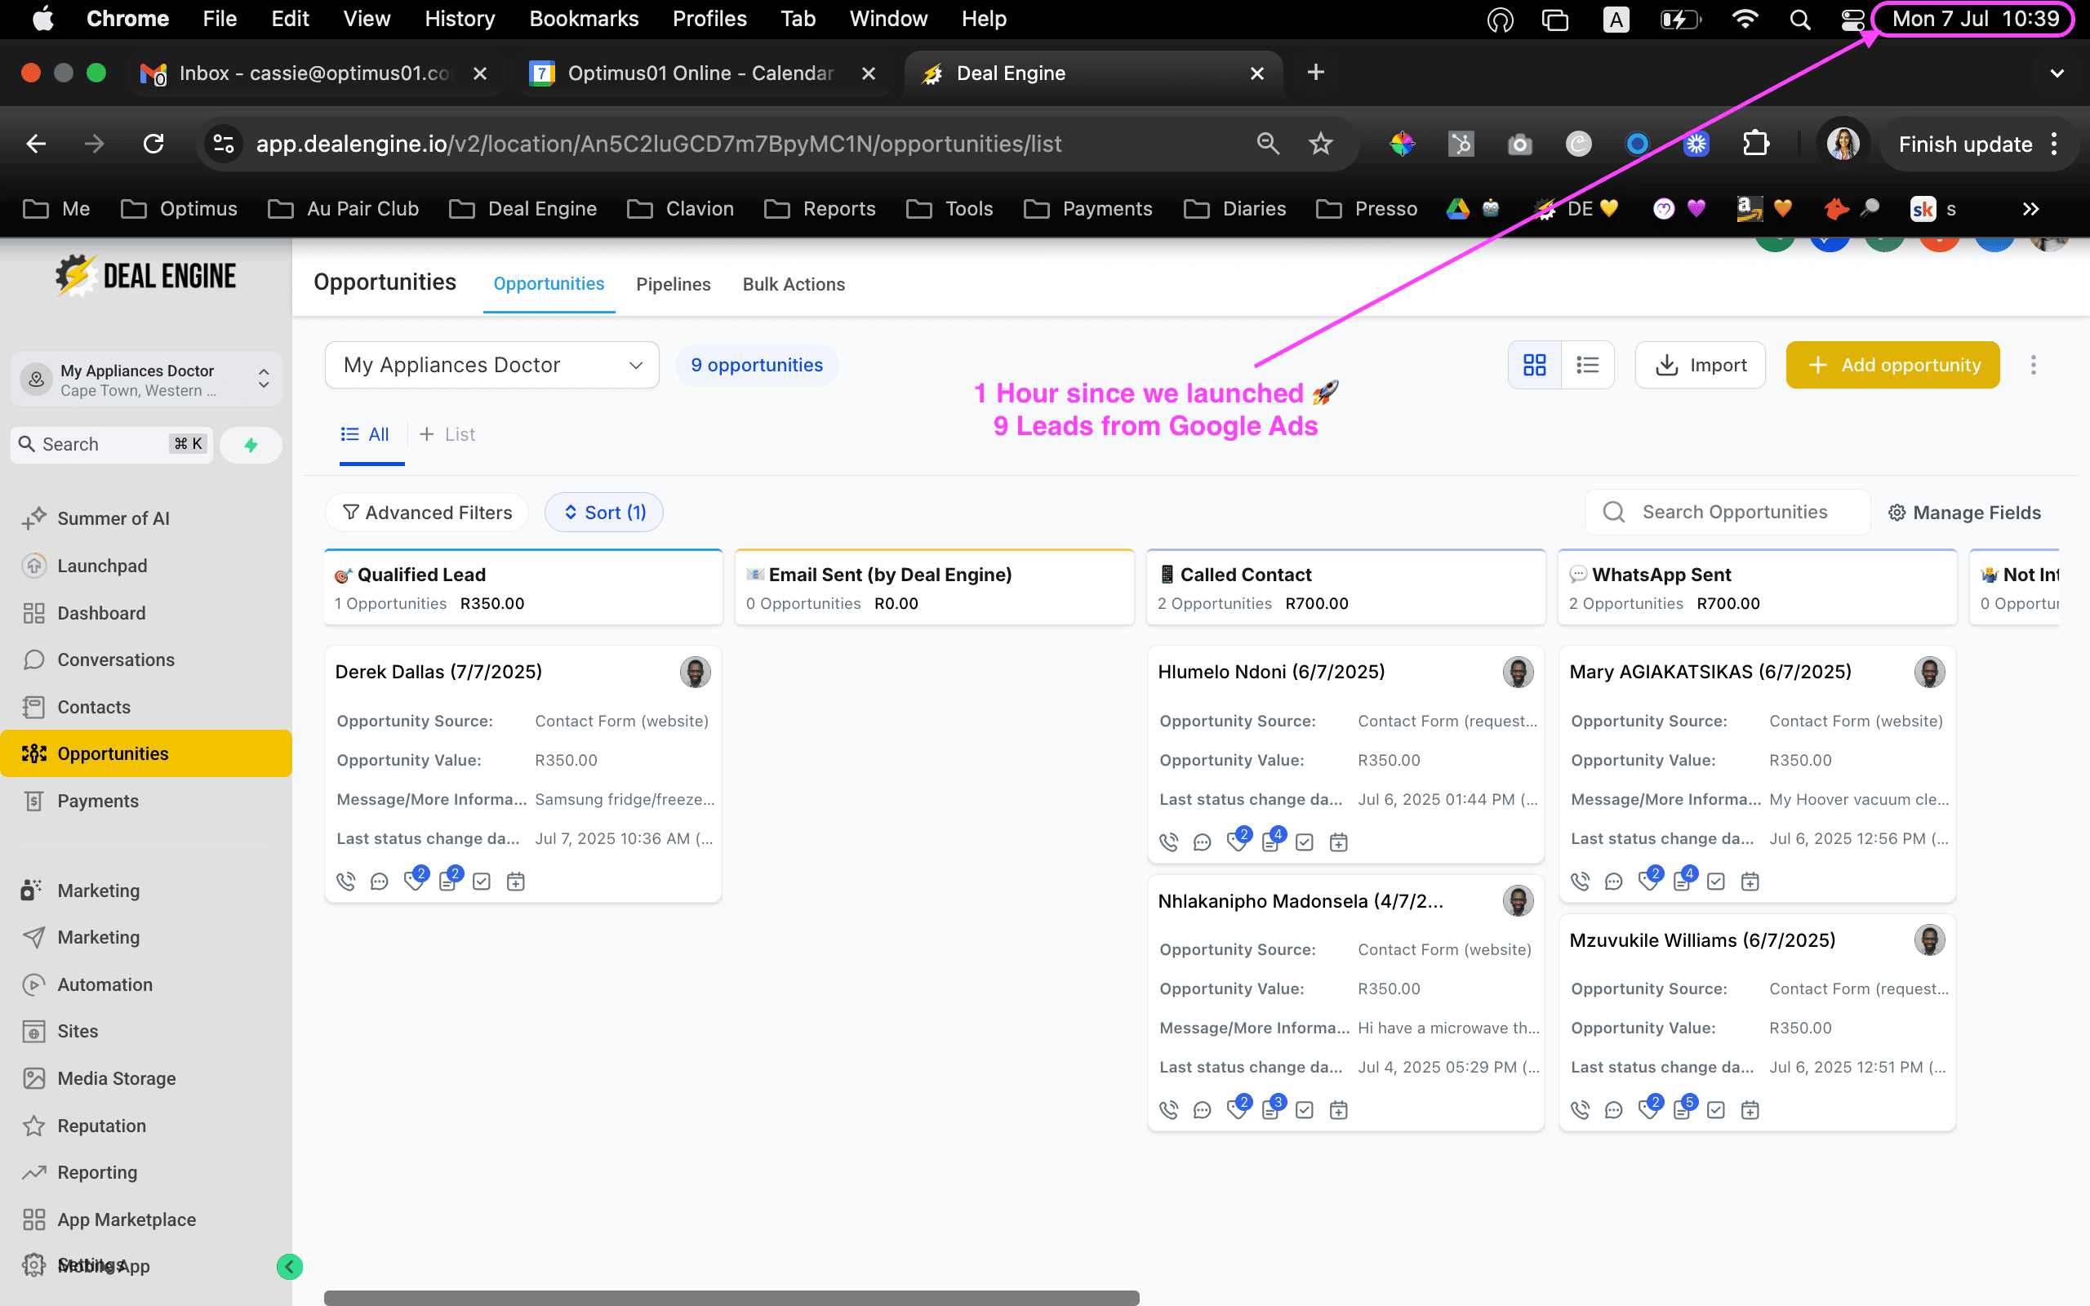Open chat on Mzuvukile Williams card
This screenshot has width=2090, height=1306.
pos(1613,1111)
